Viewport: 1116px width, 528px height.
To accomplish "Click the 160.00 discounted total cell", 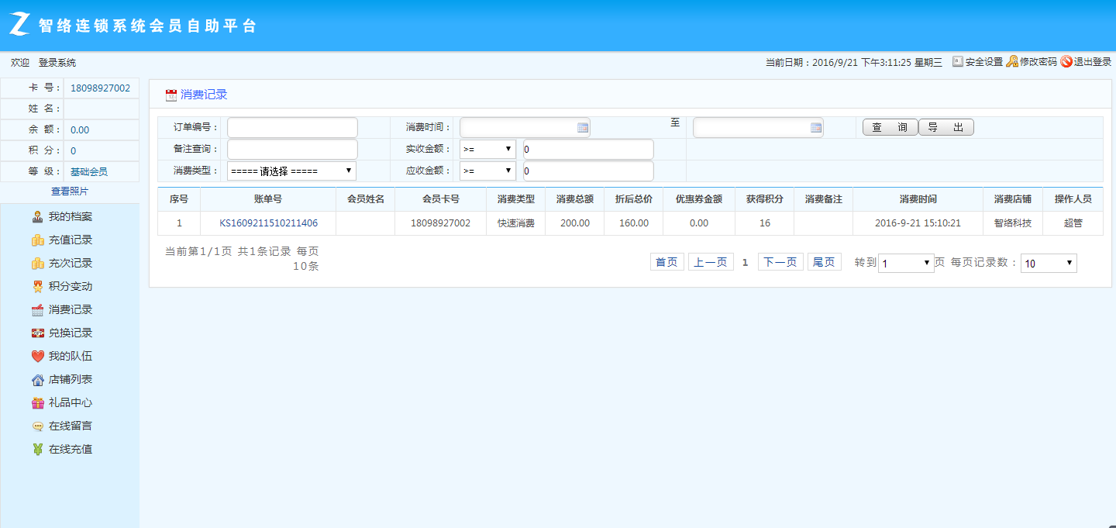I will coord(634,223).
